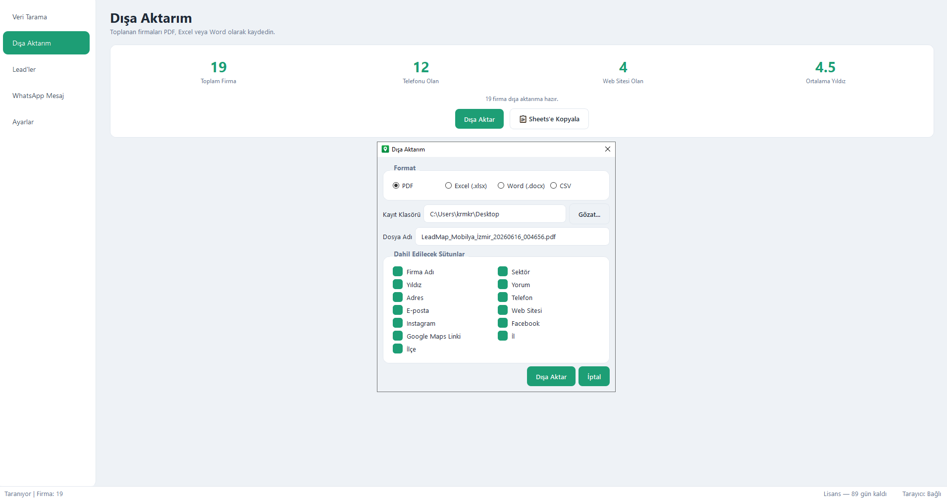Click the 4 Web Sitesi Olan statistic
The width and height of the screenshot is (947, 500).
623,72
